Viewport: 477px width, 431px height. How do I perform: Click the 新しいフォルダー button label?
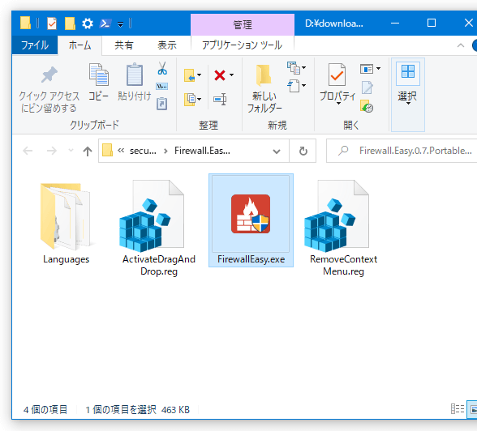pos(264,102)
